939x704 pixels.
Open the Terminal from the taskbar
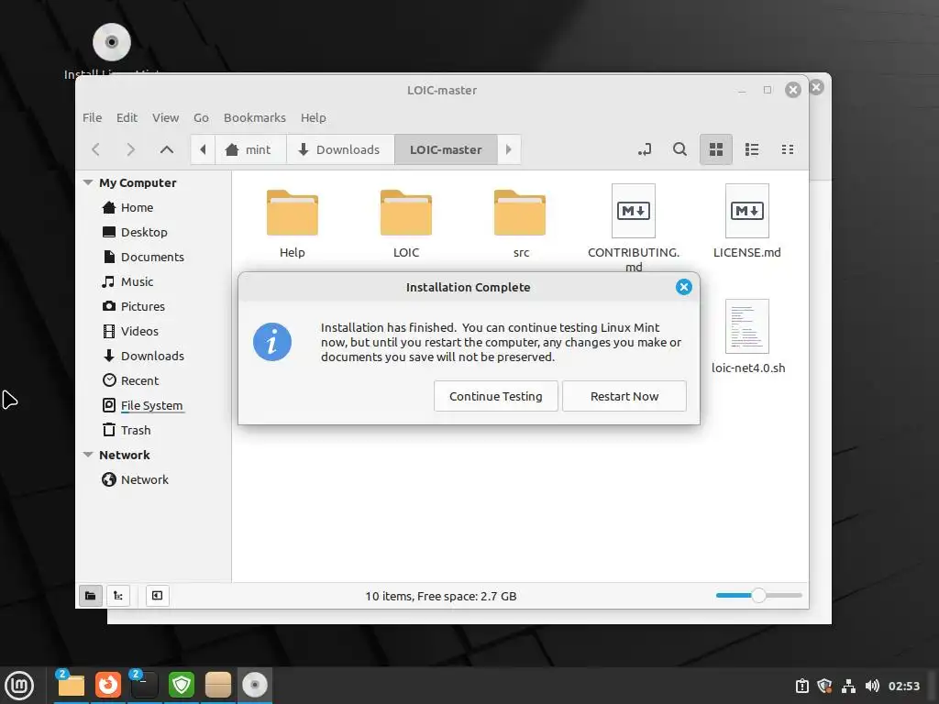click(x=144, y=685)
